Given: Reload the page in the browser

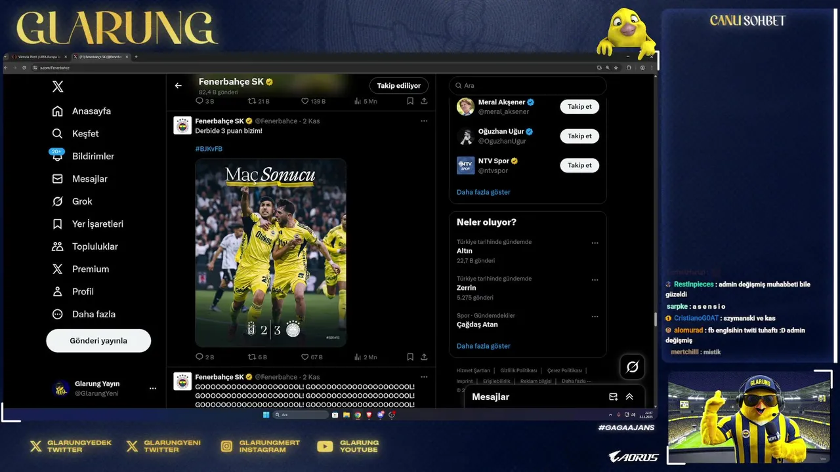Looking at the screenshot, I should pos(24,68).
